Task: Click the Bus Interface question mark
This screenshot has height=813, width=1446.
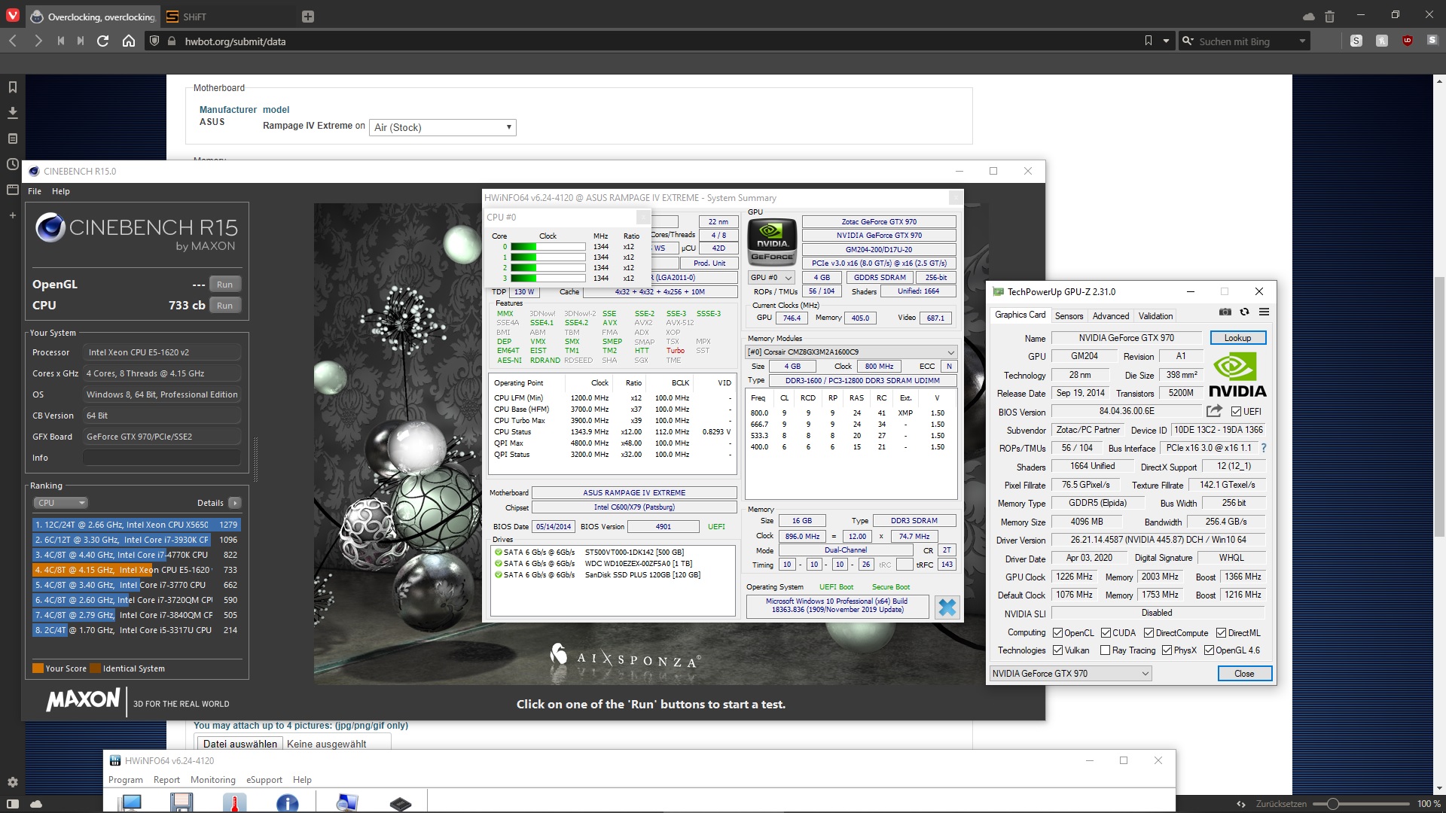Action: click(1264, 448)
